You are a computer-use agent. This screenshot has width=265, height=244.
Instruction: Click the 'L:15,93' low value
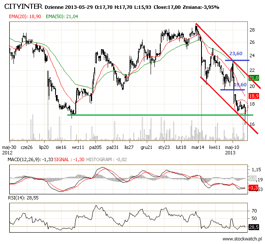click(x=143, y=7)
